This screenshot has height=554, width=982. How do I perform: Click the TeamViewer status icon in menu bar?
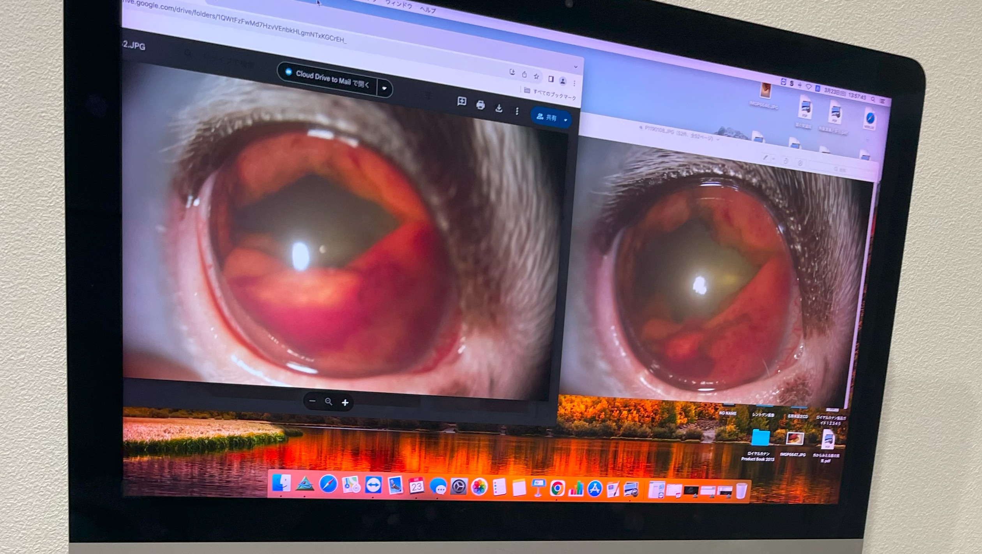point(783,82)
